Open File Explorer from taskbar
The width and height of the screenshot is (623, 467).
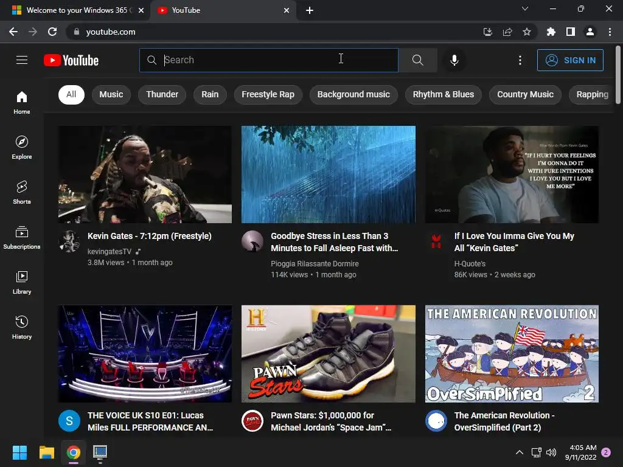coord(46,452)
